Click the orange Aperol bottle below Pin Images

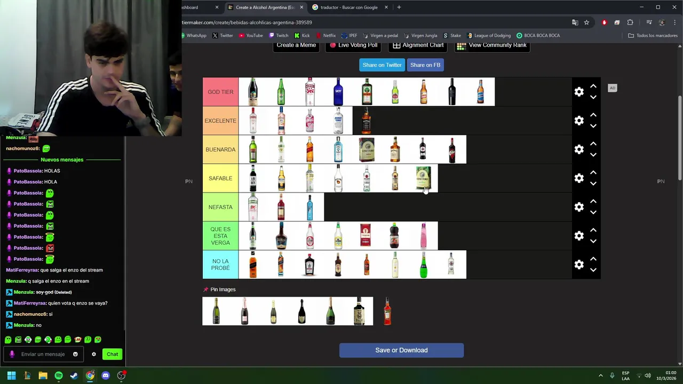pos(387,311)
